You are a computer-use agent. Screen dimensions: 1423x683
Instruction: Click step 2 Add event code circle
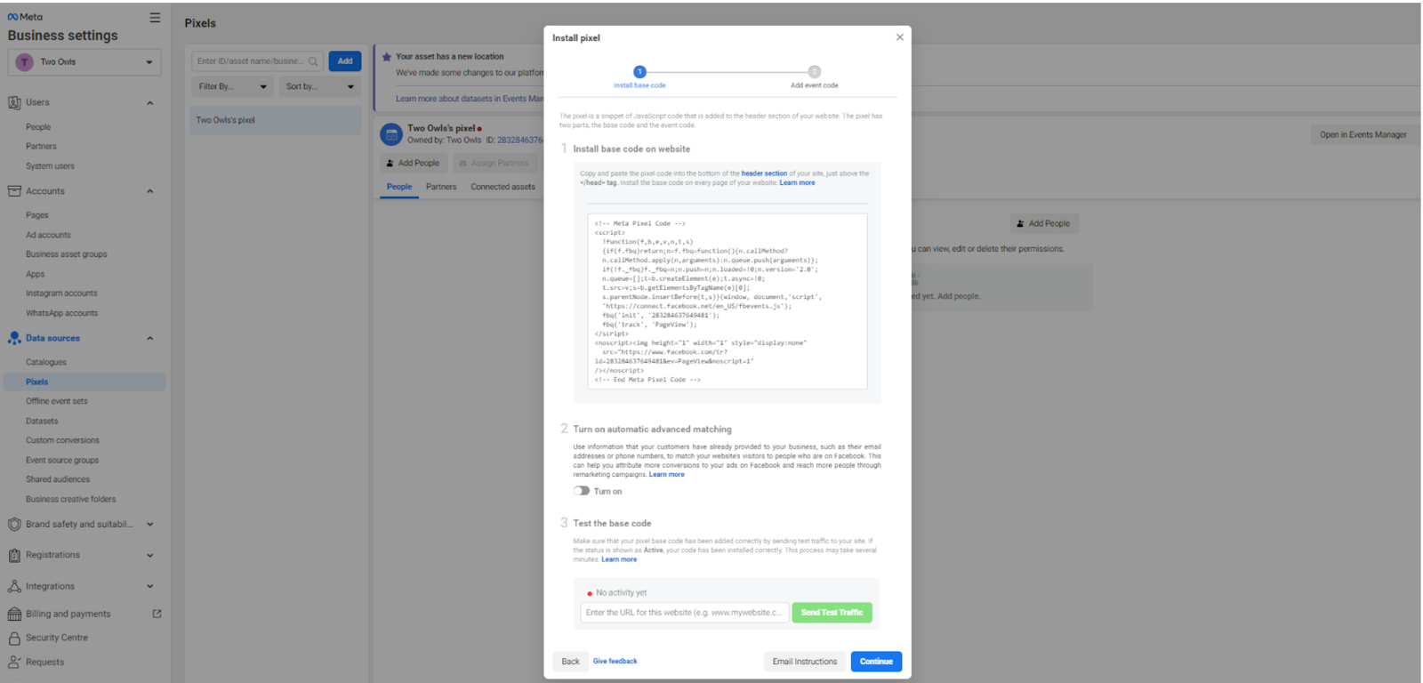point(815,72)
